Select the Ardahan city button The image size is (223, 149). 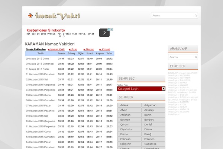pos(129,115)
